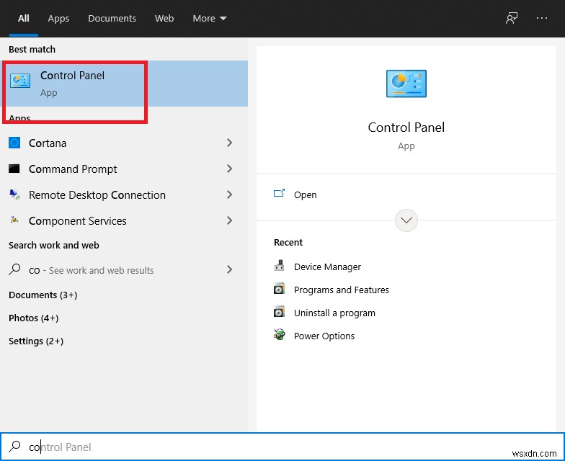This screenshot has height=461, width=565.
Task: Click the Power Options icon
Action: [x=280, y=336]
